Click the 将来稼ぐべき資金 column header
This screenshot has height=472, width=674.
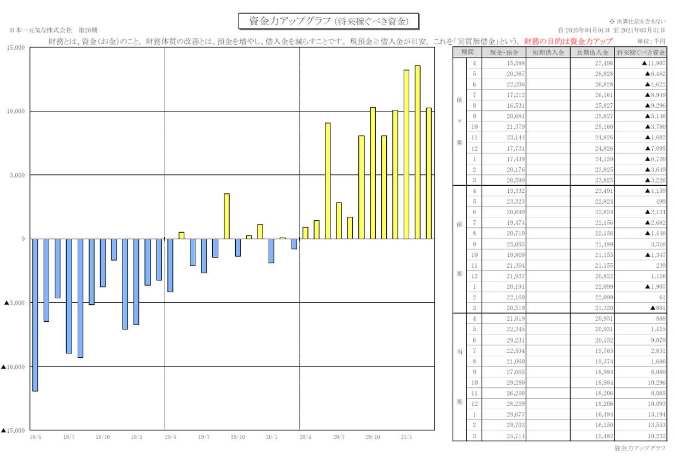pyautogui.click(x=641, y=52)
